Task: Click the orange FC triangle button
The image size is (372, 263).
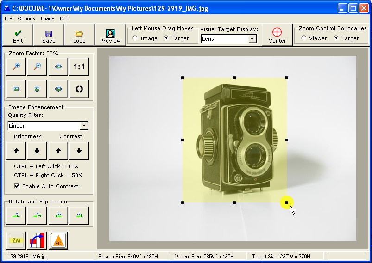Action: (x=58, y=240)
